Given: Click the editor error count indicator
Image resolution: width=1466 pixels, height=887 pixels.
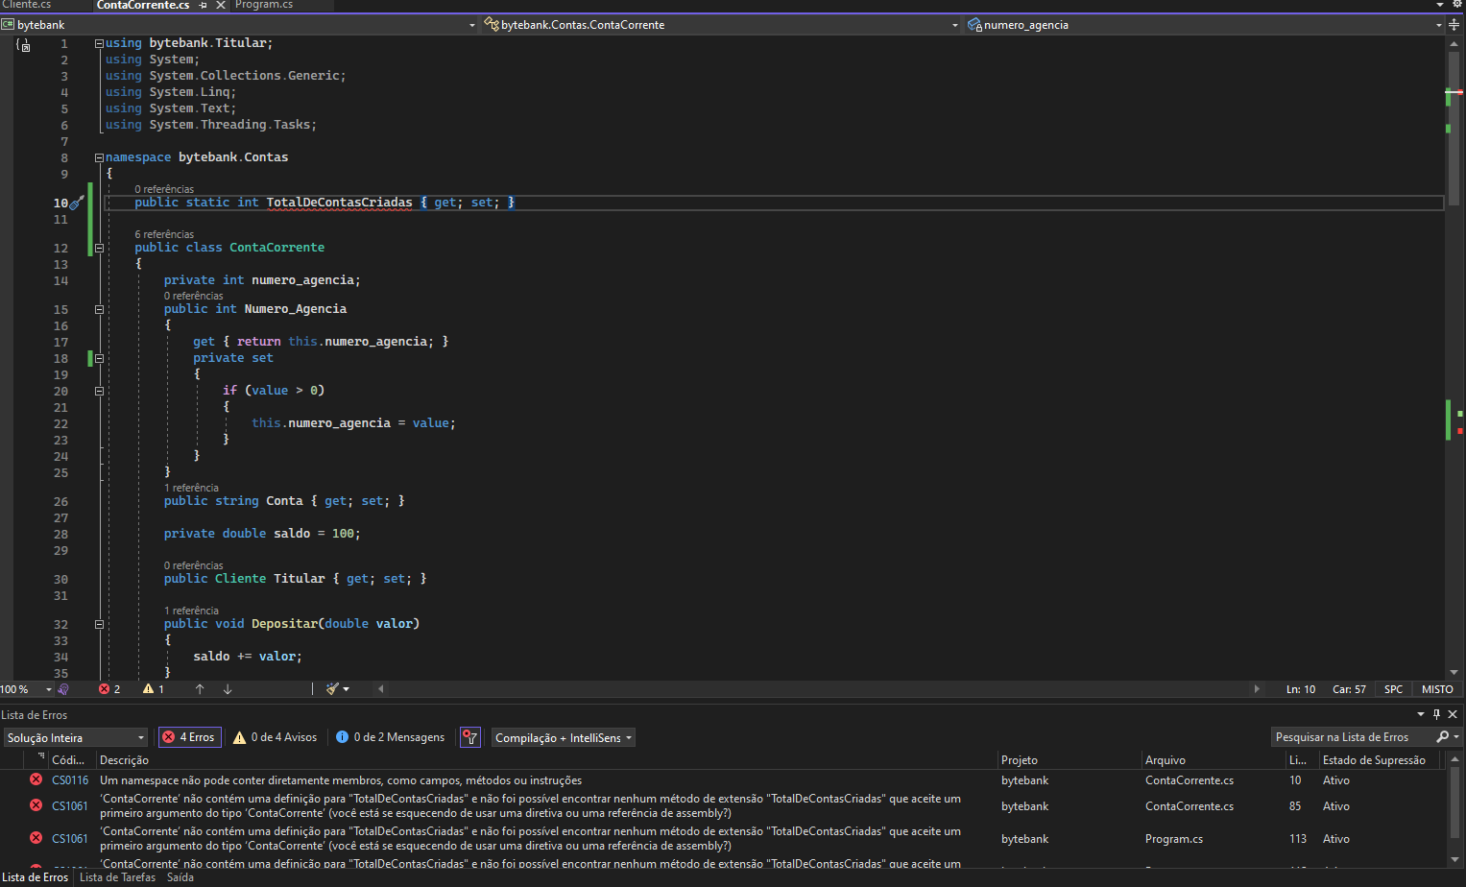Looking at the screenshot, I should coord(109,689).
